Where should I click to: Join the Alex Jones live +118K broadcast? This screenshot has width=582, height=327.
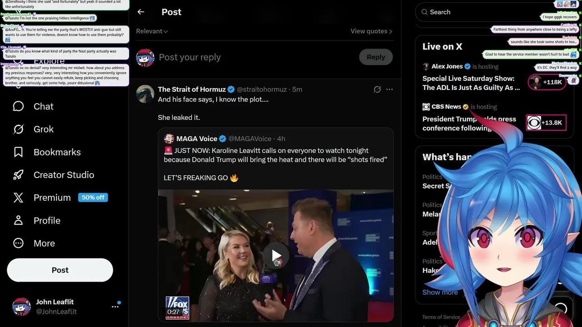pyautogui.click(x=547, y=82)
